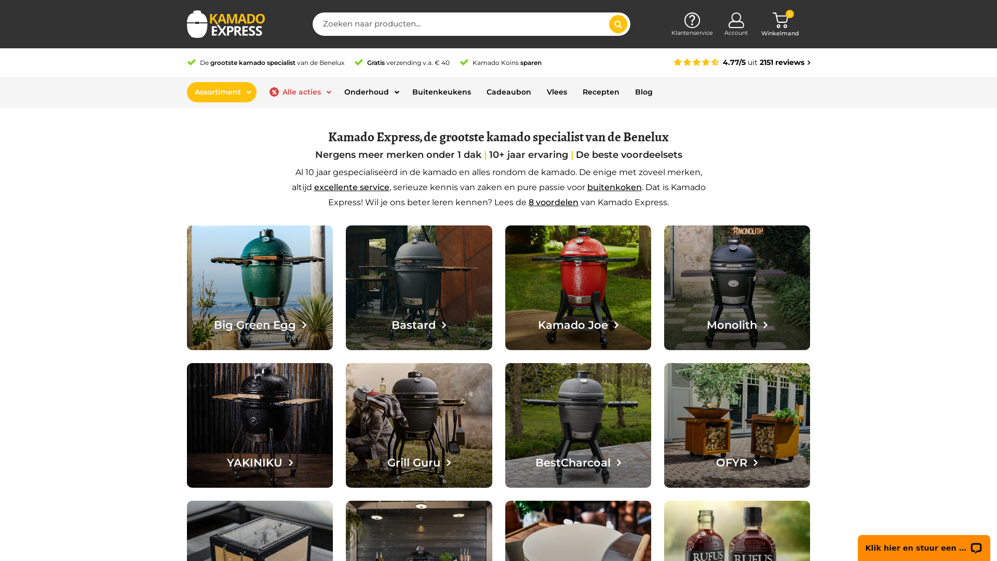
Task: Open Klantenservice question mark icon
Action: (692, 20)
